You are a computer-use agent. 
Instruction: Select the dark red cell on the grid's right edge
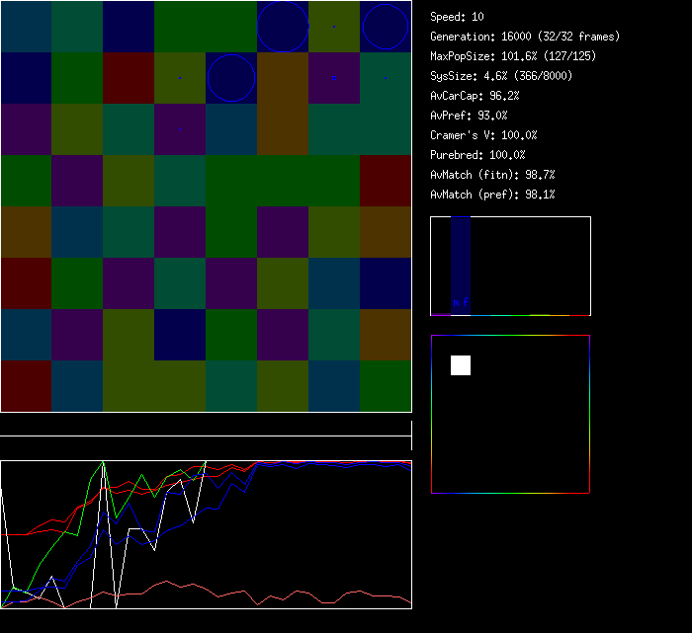tap(386, 181)
